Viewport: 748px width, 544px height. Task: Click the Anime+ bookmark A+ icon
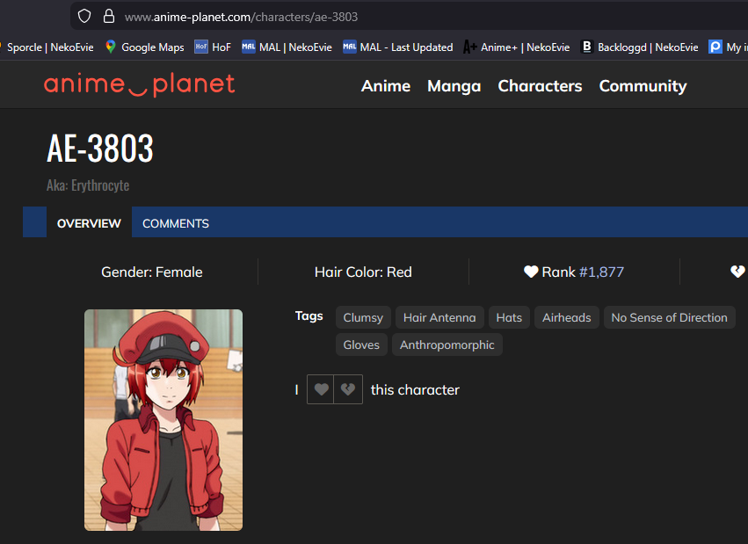470,47
